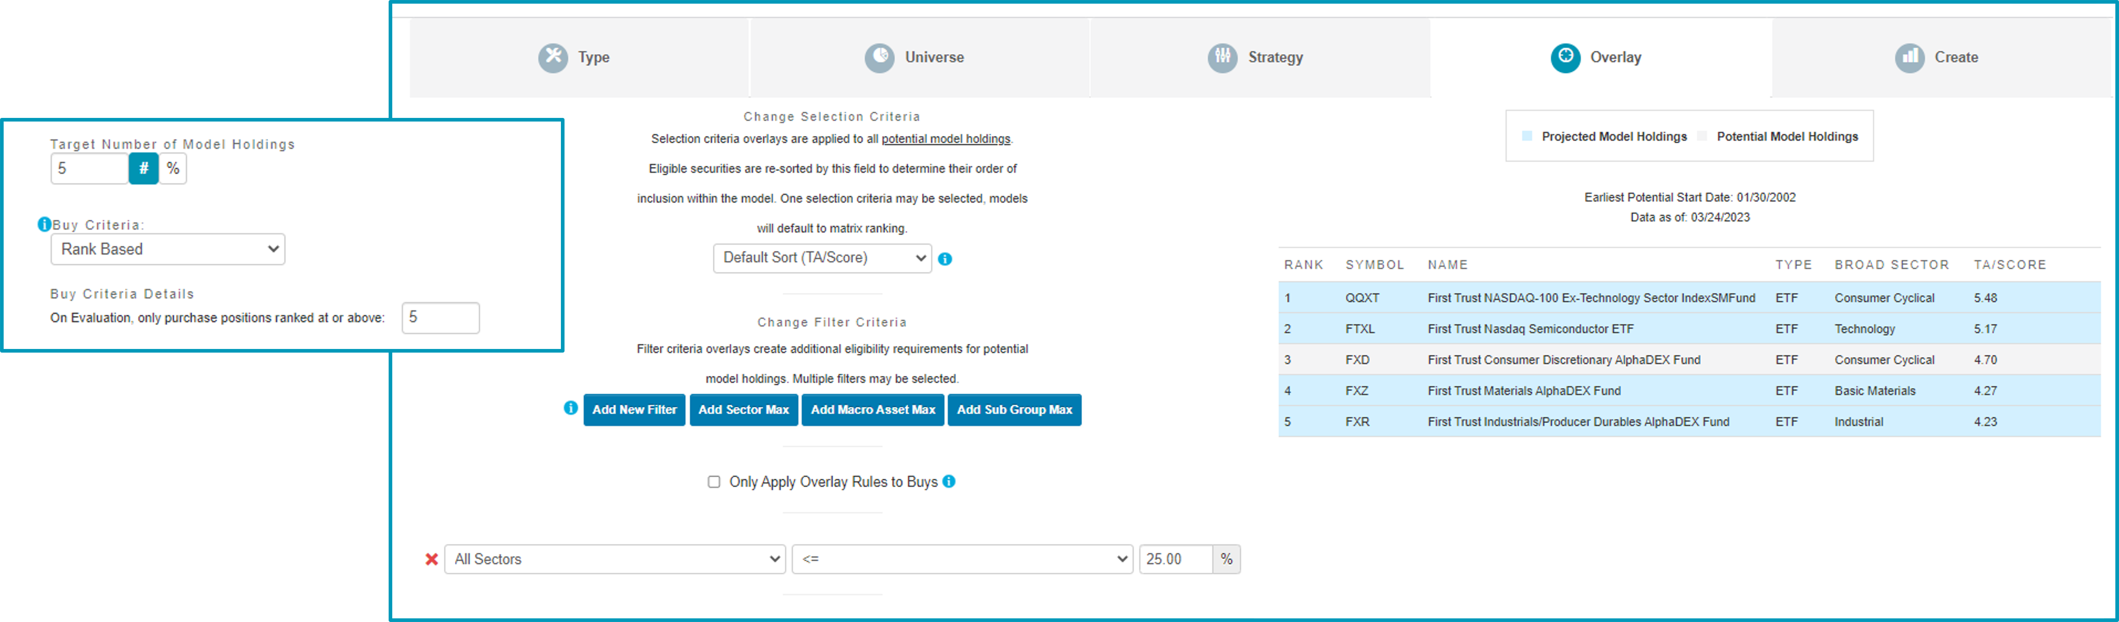Click the 4.27 TA/Score value
This screenshot has width=2119, height=622.
pyautogui.click(x=1985, y=391)
